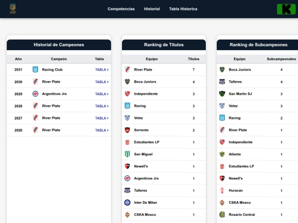Click the league logo in the header

pos(13,9)
